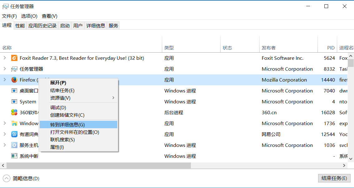Click the Windows Explorer folder icon
This screenshot has width=354, height=188.
(x=14, y=123)
